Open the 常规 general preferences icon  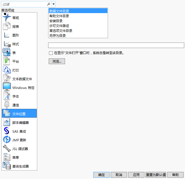click(x=7, y=17)
